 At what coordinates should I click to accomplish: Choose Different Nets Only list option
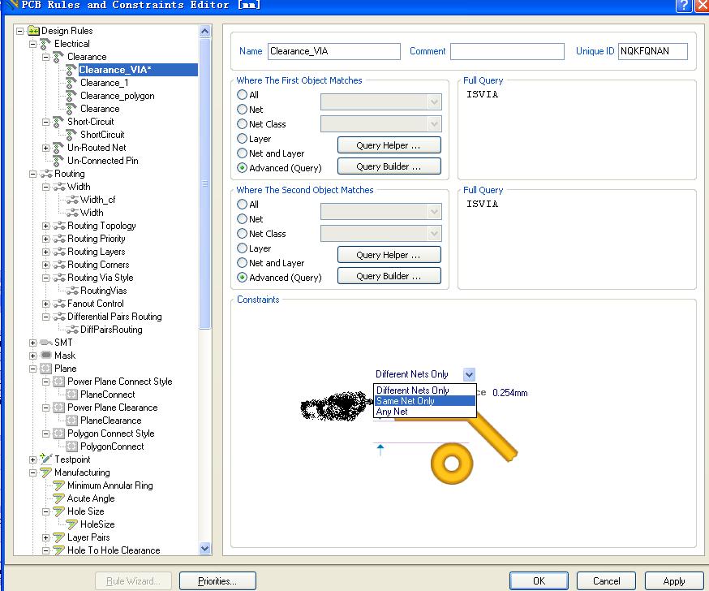[424, 390]
